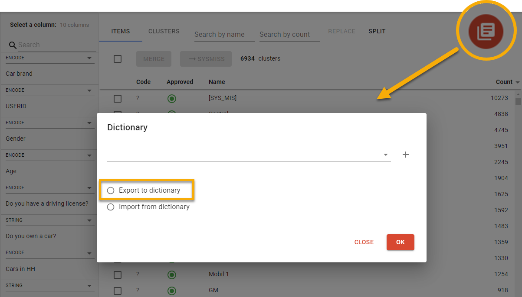
Task: Check the SYS_MIS row checkbox
Action: click(x=118, y=99)
